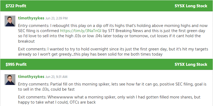This screenshot has height=106, width=213.
Task: Click the avatar photo on the $722 Profit post
Action: (x=10, y=21)
